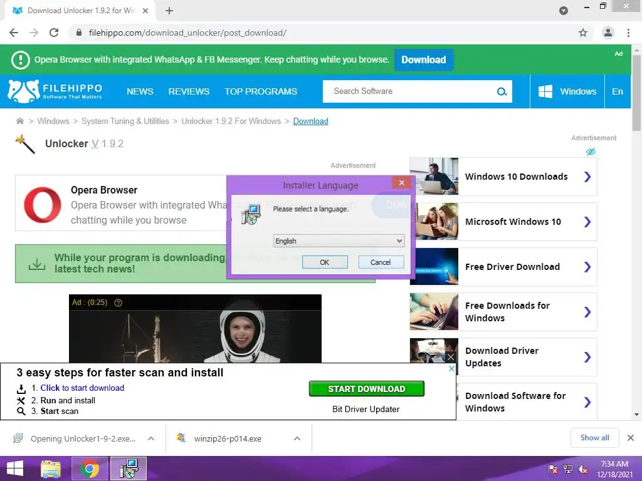Close the downloads bar

(x=631, y=438)
